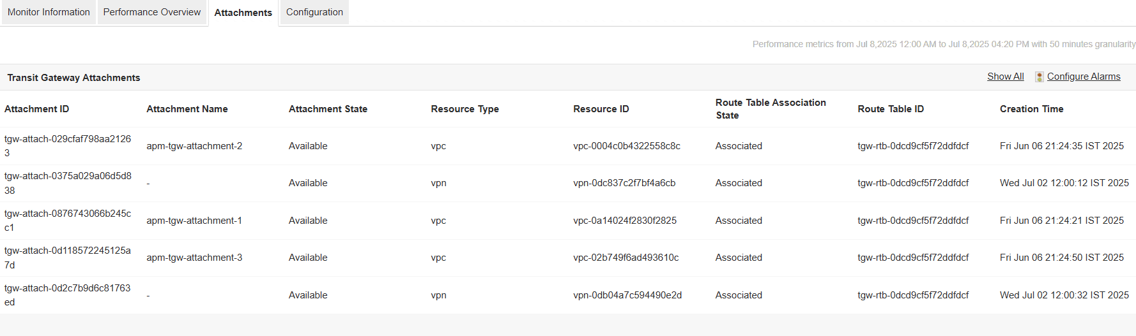Click the Attachment ID column header
1136x336 pixels.
pos(37,109)
